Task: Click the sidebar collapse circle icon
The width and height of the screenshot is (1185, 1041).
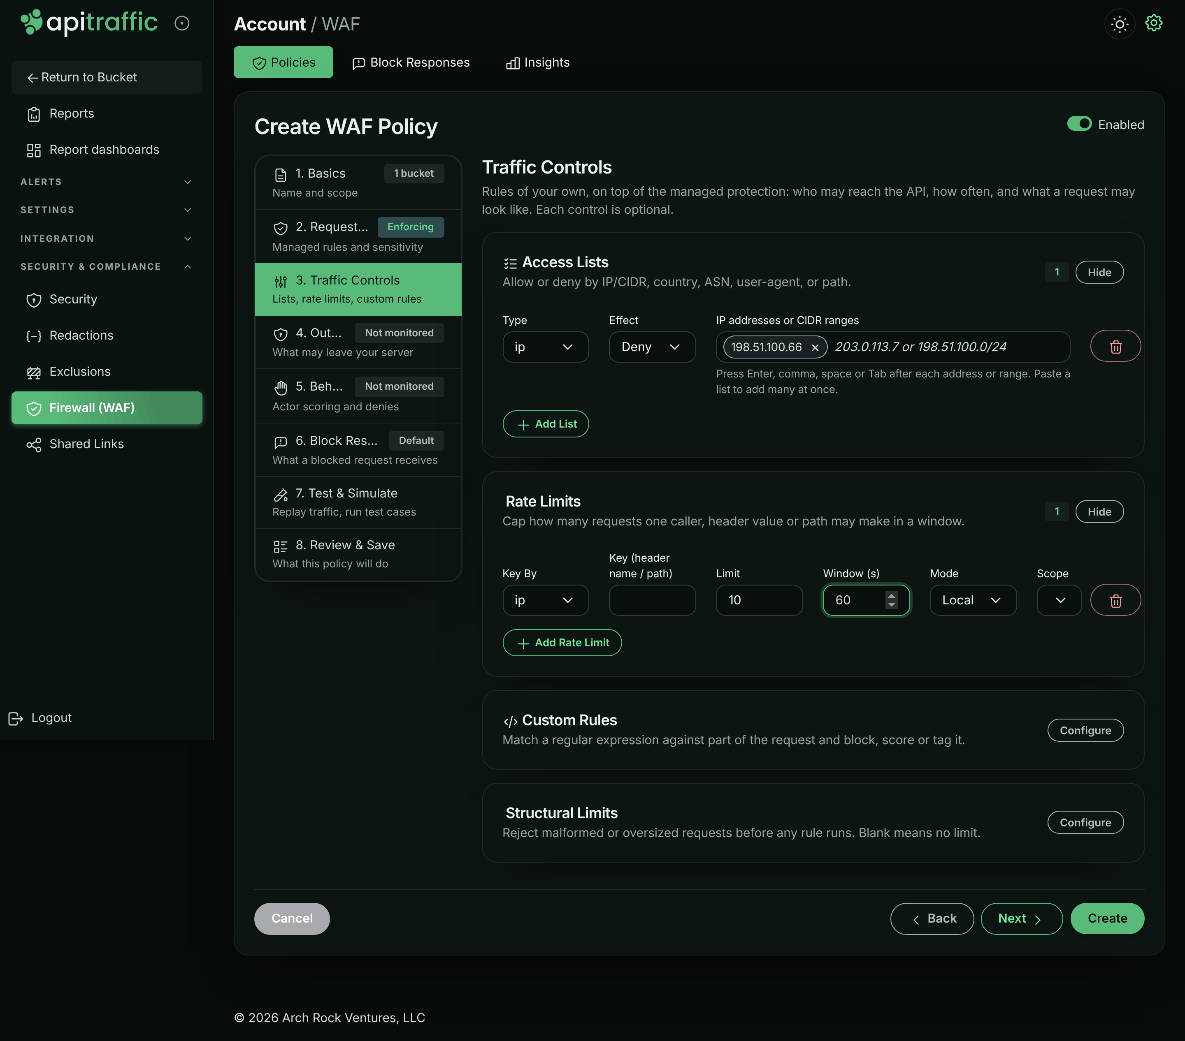Action: coord(182,23)
